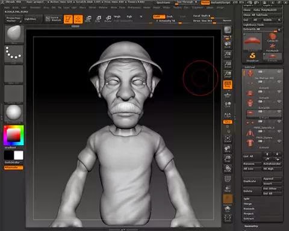
Task: Expand the Extract section
Action: click(x=248, y=219)
